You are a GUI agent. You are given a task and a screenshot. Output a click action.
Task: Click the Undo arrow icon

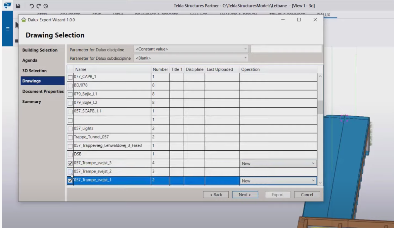pyautogui.click(x=31, y=6)
